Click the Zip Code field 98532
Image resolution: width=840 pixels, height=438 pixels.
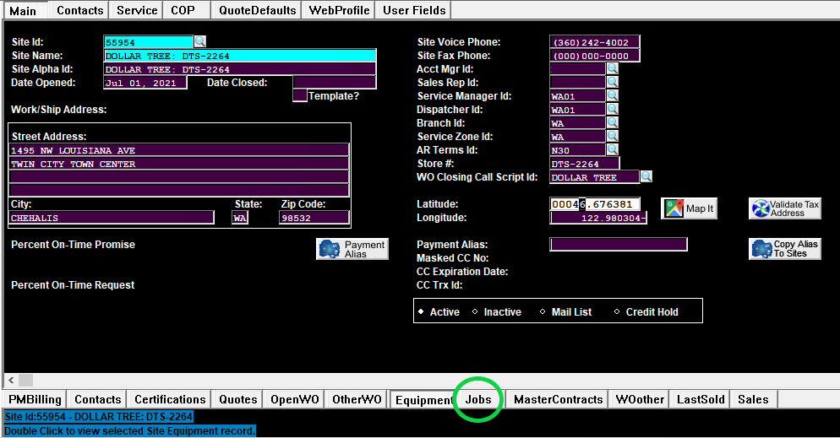point(314,218)
